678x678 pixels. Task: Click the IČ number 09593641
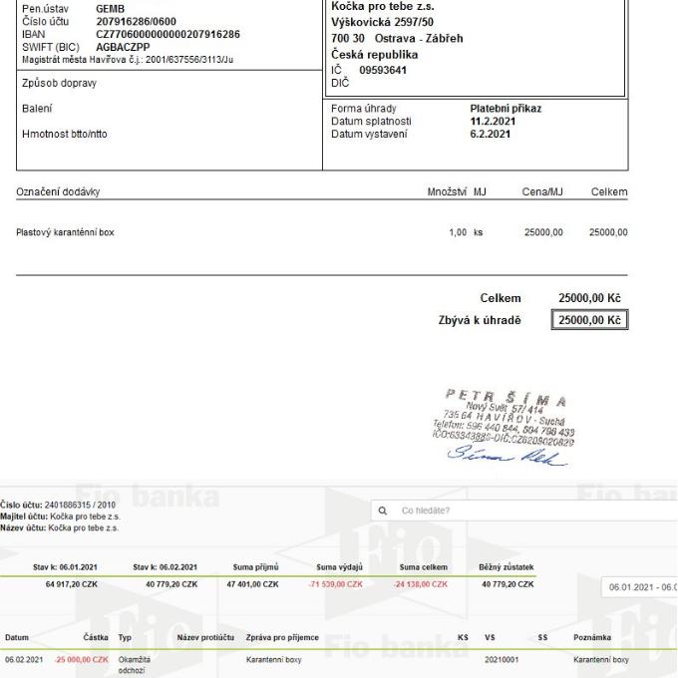pos(383,70)
